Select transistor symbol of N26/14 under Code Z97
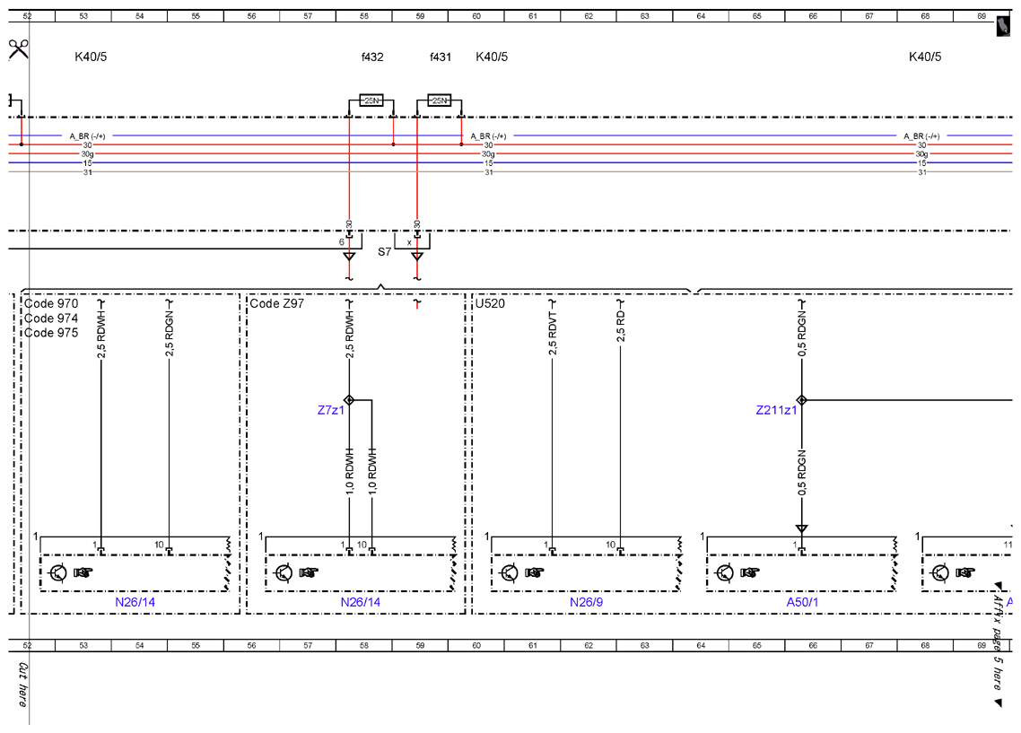 click(x=284, y=573)
